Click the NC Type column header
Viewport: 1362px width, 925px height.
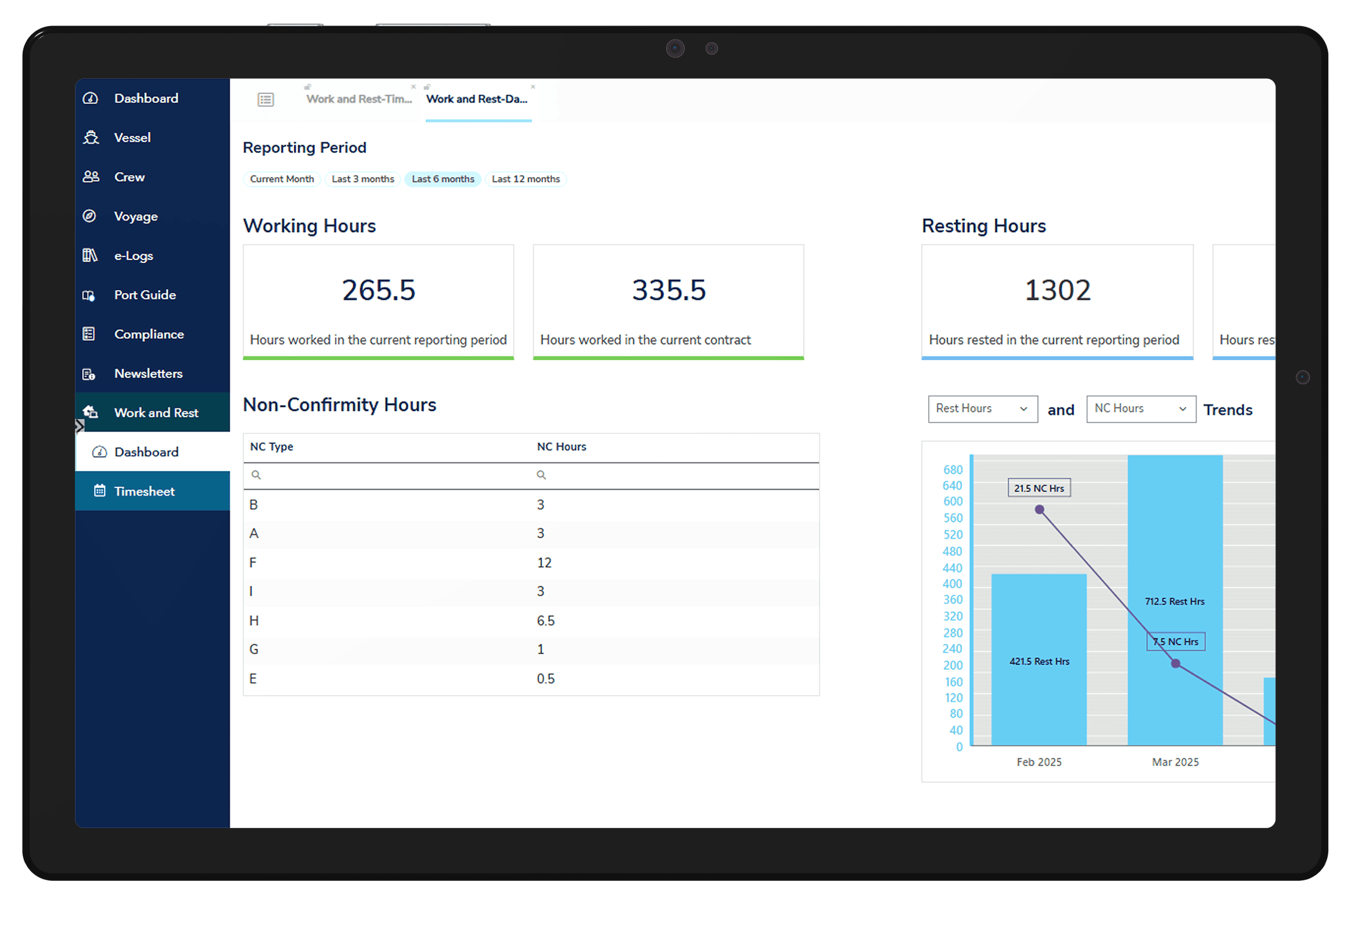(x=272, y=447)
